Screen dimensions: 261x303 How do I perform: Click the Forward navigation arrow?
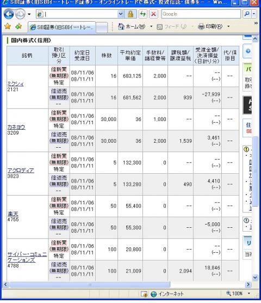point(20,14)
